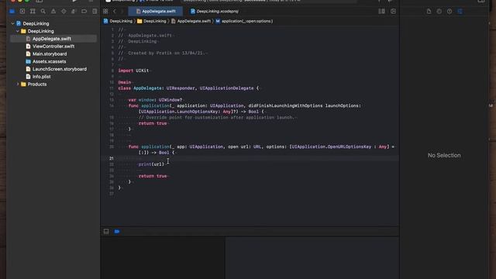The width and height of the screenshot is (496, 279).
Task: Click the 'import UIKit' code line
Action: click(x=133, y=71)
